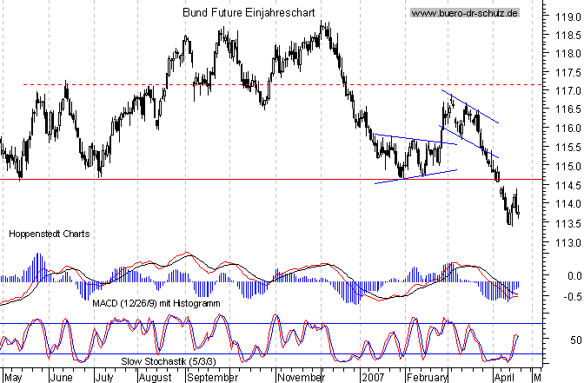Select the July label on time axis
Image resolution: width=584 pixels, height=383 pixels.
tap(105, 379)
